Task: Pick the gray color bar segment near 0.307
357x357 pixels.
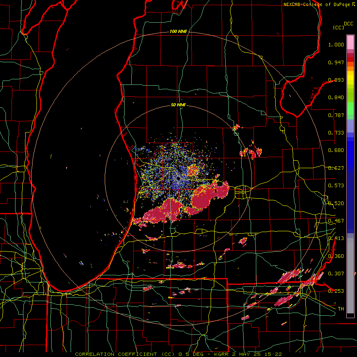Action: (350, 276)
